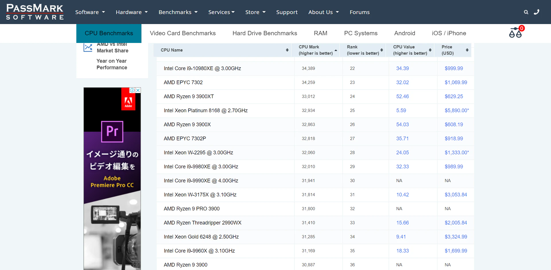
Task: Open the Services dropdown menu
Action: point(222,12)
